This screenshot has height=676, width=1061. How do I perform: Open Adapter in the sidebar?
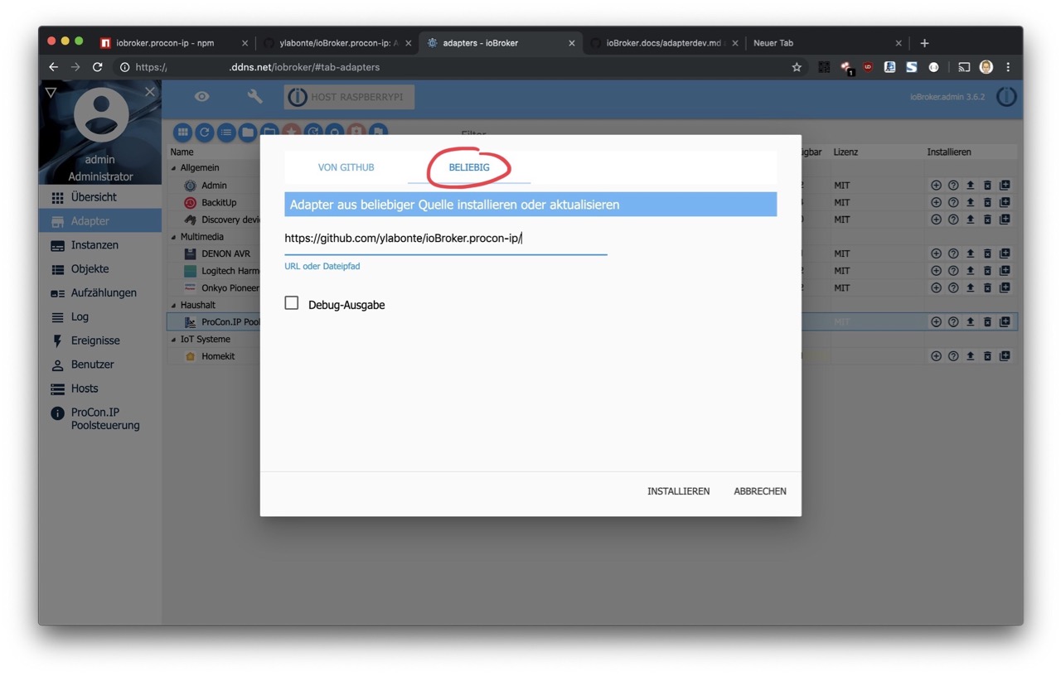click(99, 221)
